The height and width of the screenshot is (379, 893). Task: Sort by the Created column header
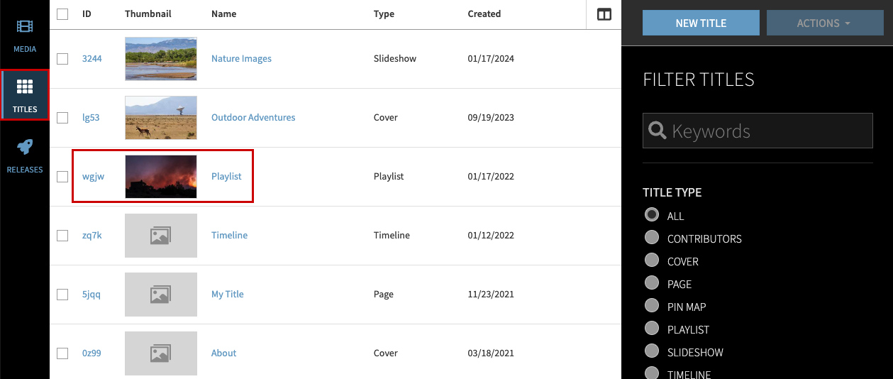tap(484, 14)
